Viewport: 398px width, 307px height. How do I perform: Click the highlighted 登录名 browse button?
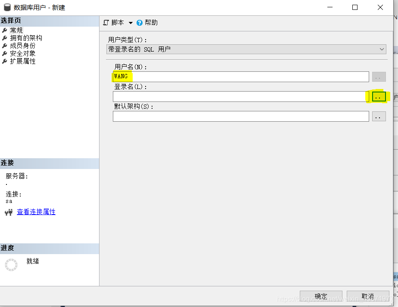coord(379,96)
